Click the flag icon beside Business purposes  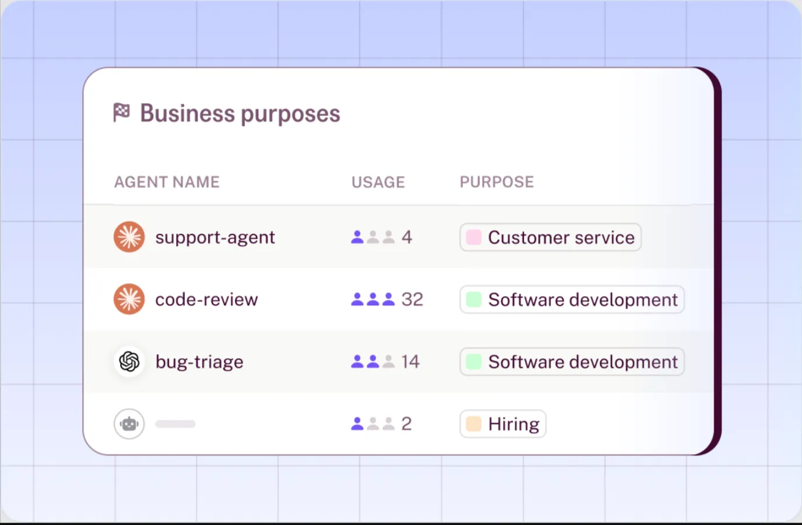tap(121, 112)
